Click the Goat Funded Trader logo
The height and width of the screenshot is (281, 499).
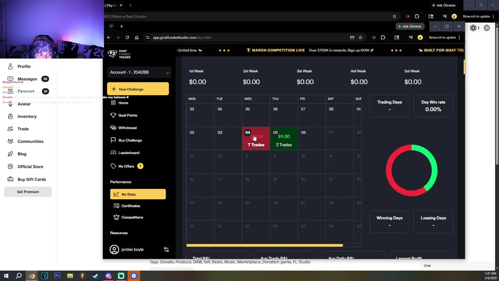pyautogui.click(x=119, y=54)
